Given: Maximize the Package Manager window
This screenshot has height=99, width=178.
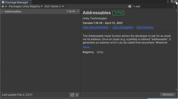Looking at the screenshot, I should tap(172, 2).
